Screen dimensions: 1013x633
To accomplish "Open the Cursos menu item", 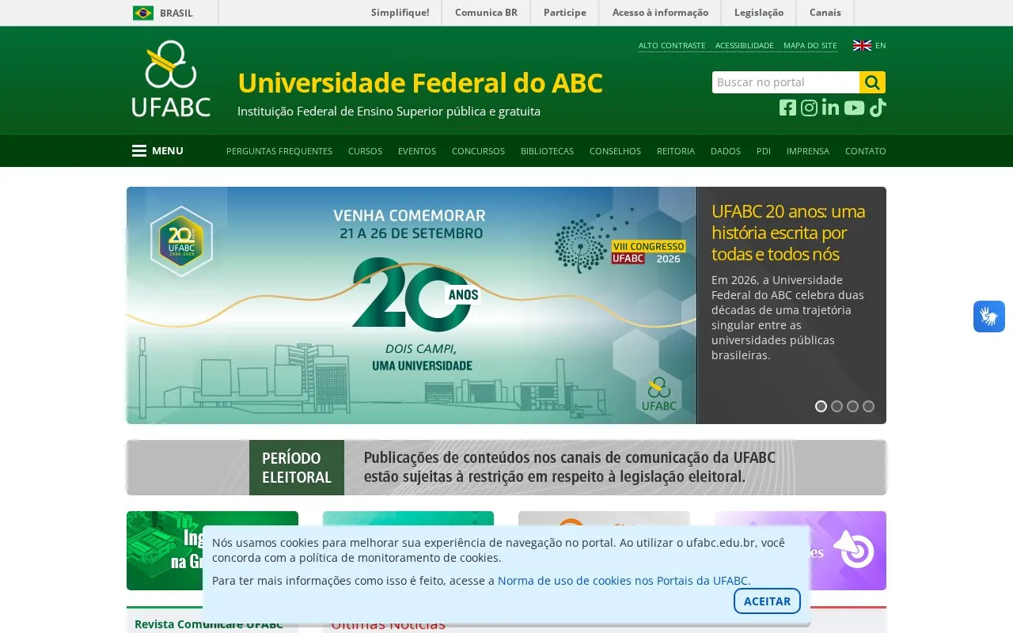I will pos(365,151).
